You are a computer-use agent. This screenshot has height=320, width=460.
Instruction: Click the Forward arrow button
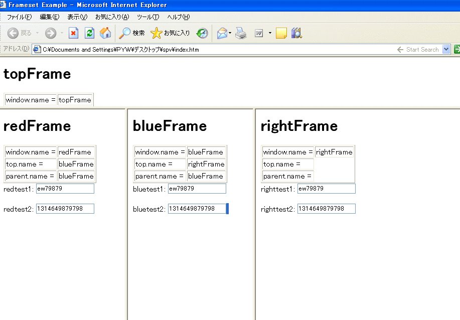point(51,33)
